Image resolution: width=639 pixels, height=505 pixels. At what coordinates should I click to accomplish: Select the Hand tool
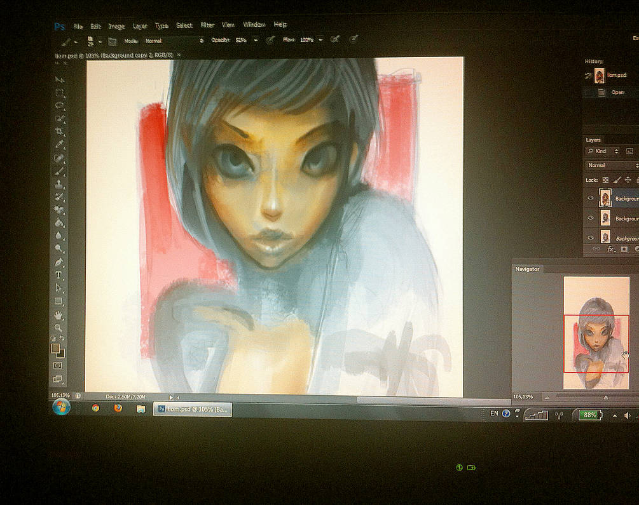pyautogui.click(x=58, y=315)
